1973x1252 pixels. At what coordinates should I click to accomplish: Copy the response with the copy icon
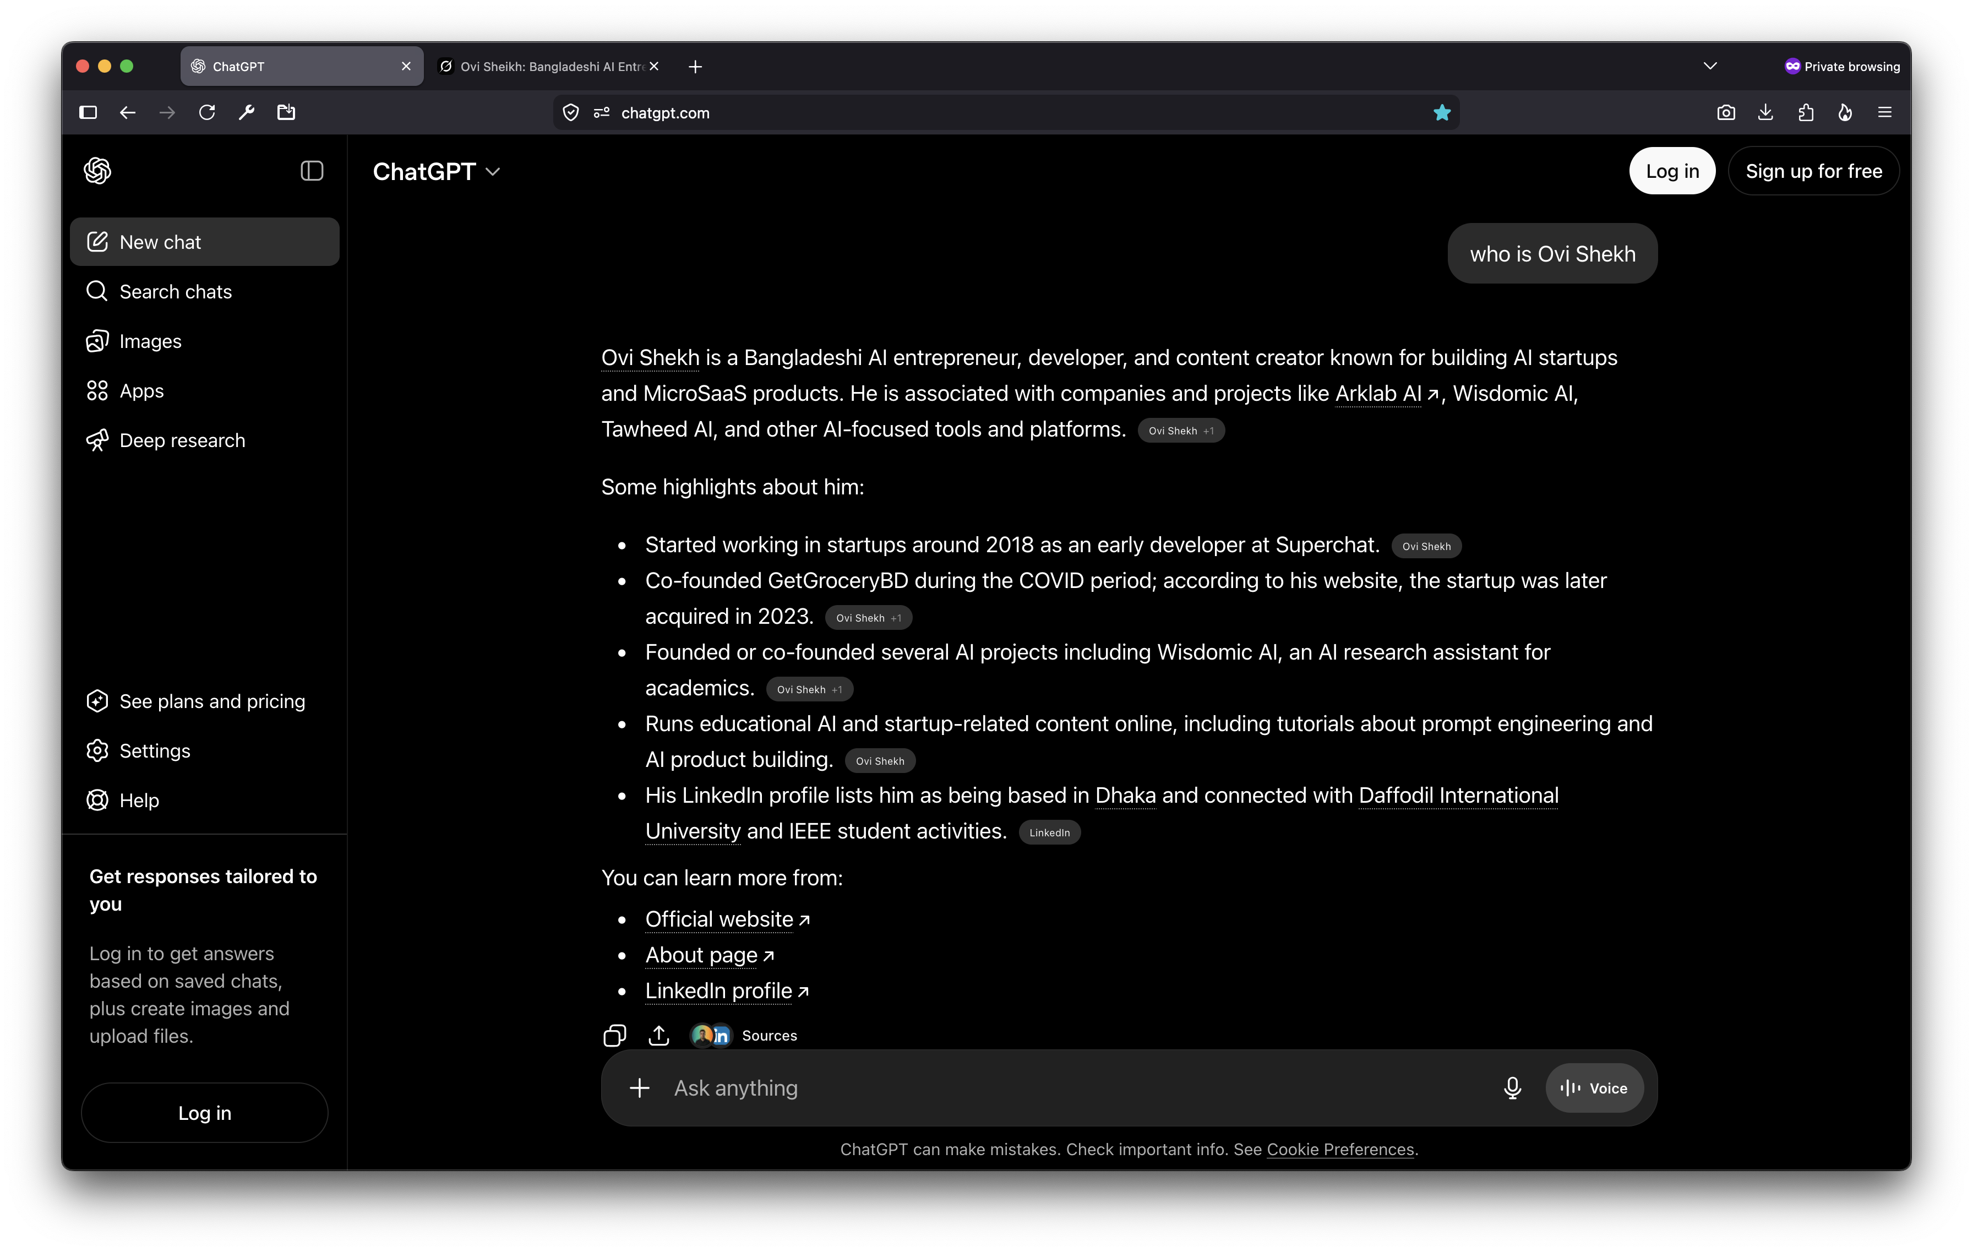(x=614, y=1036)
